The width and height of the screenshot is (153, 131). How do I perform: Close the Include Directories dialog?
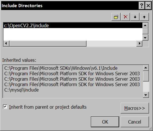[x=148, y=5]
